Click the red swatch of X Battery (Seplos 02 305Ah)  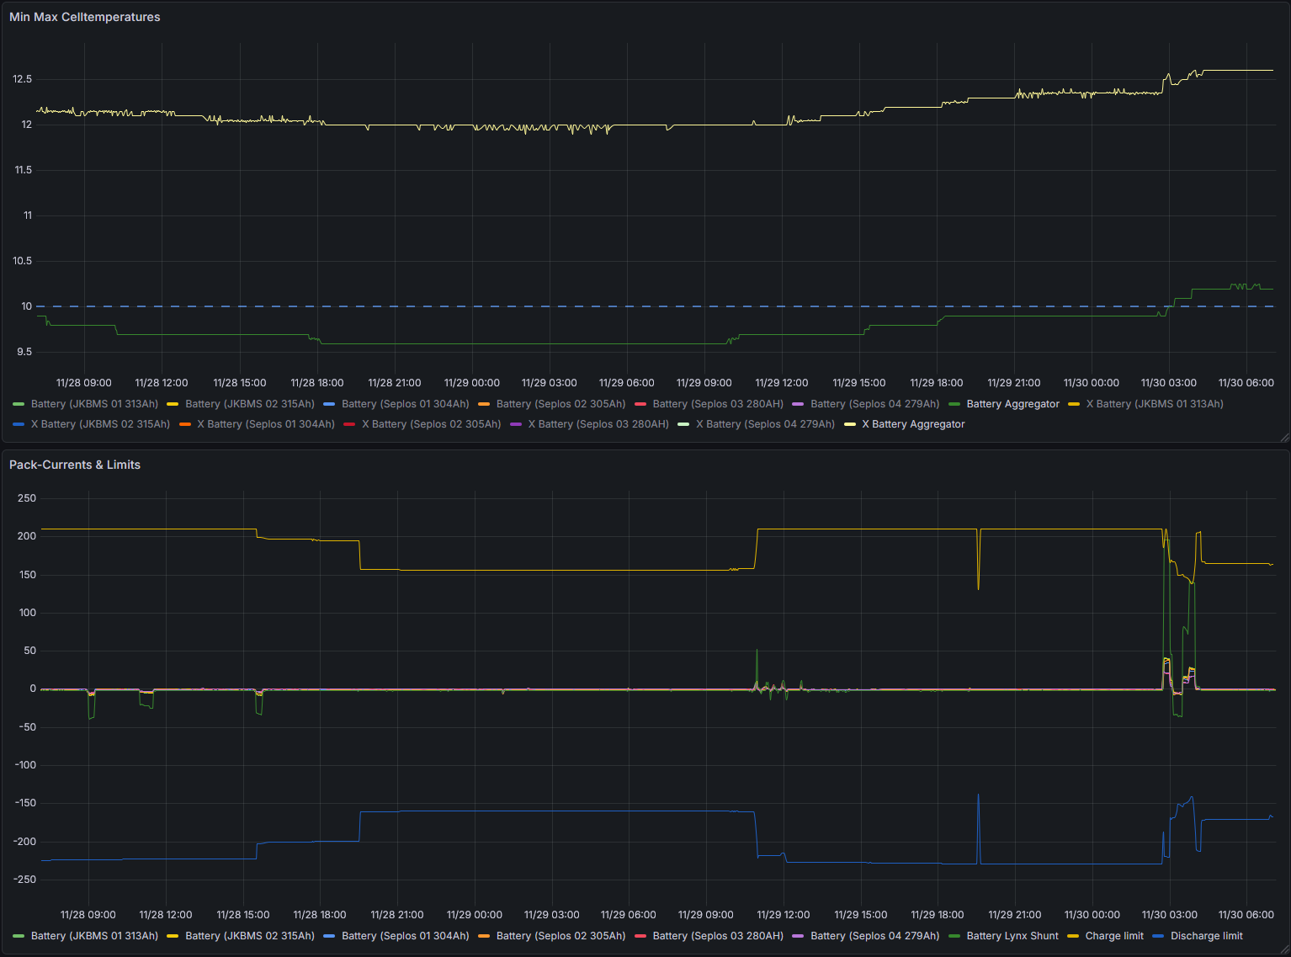(349, 424)
